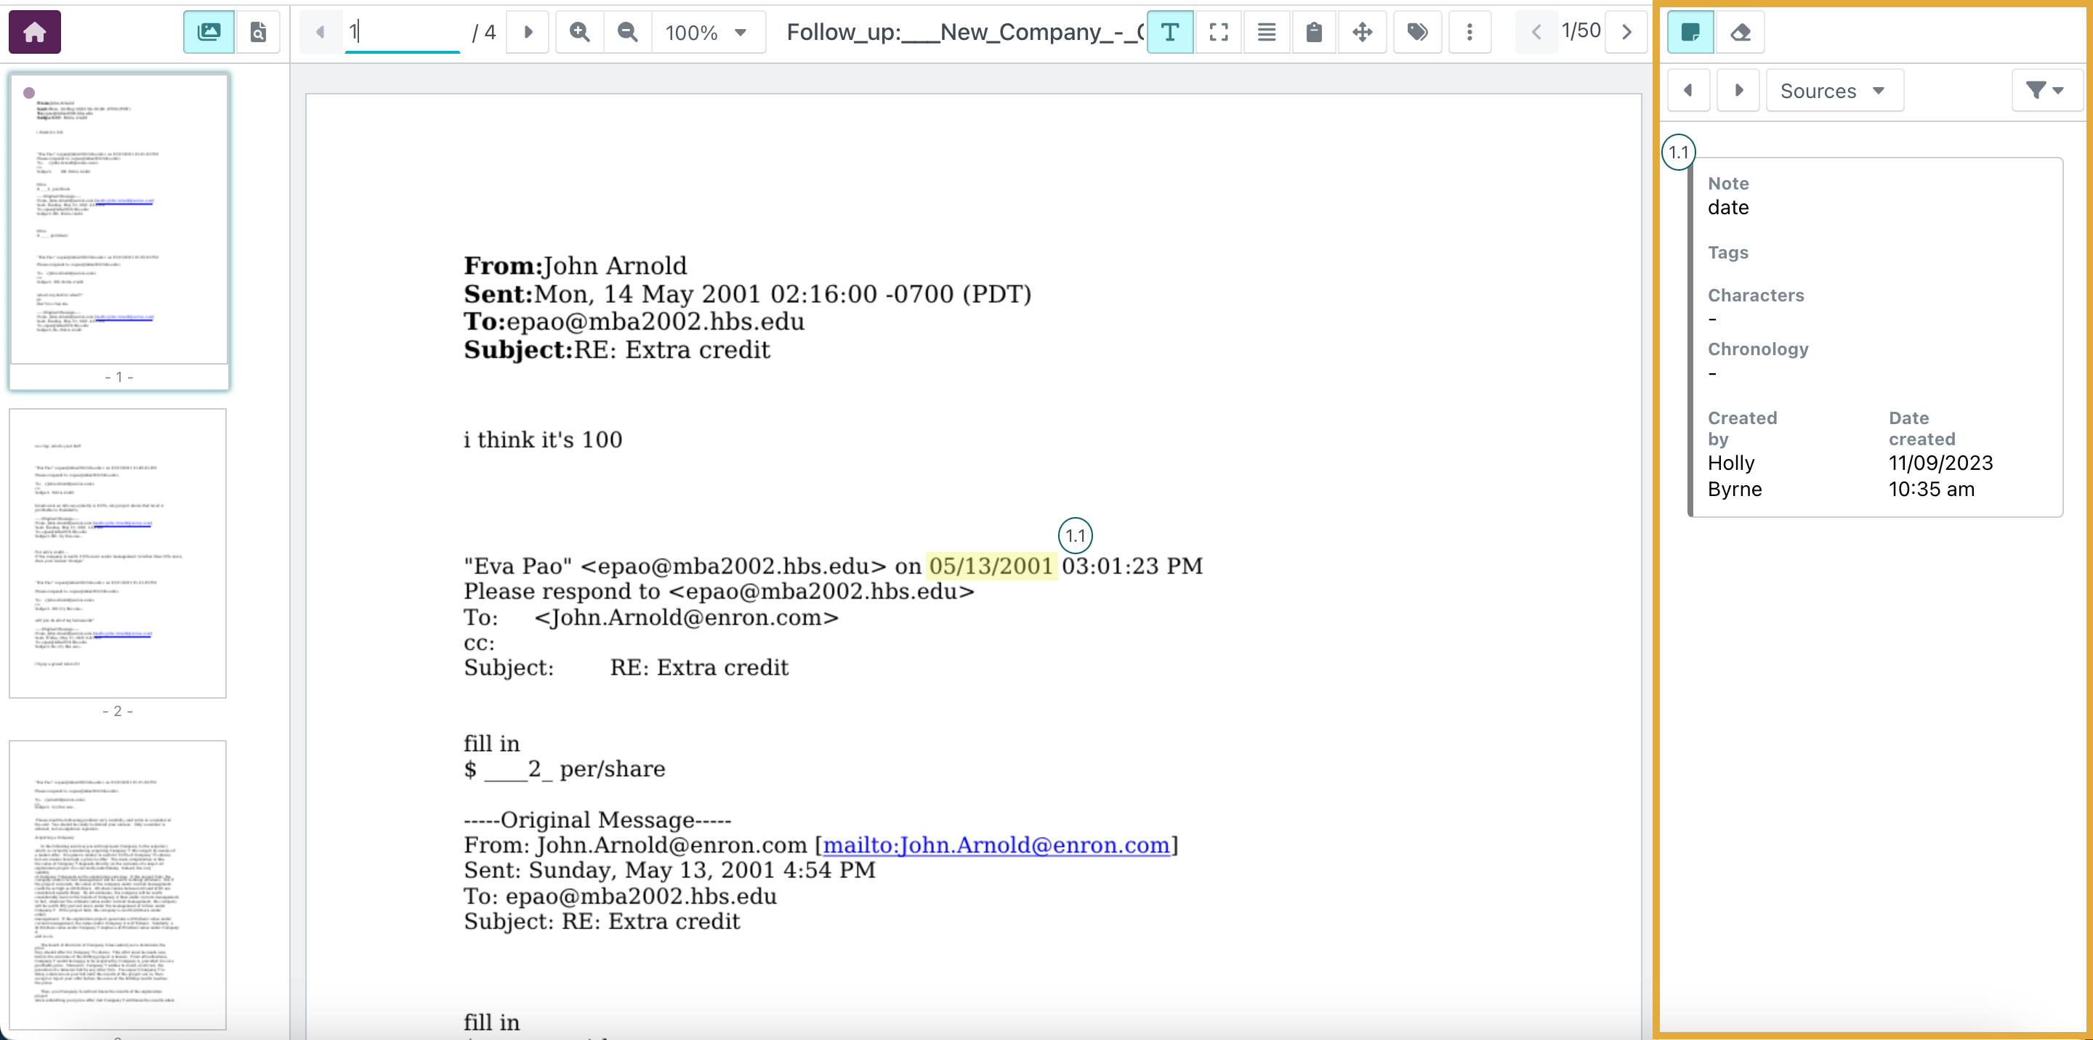Toggle the text selection T tool

pos(1169,32)
